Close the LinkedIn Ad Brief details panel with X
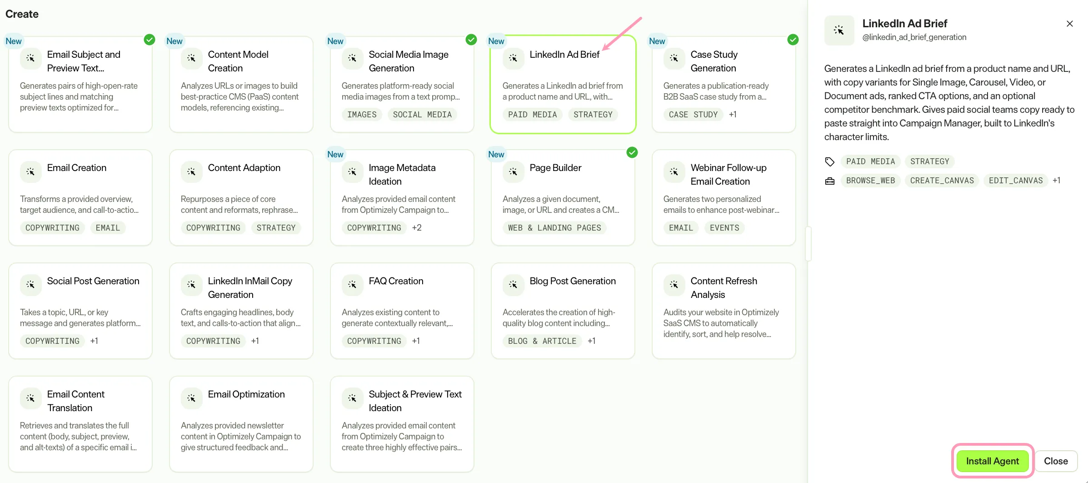1088x483 pixels. pyautogui.click(x=1070, y=24)
